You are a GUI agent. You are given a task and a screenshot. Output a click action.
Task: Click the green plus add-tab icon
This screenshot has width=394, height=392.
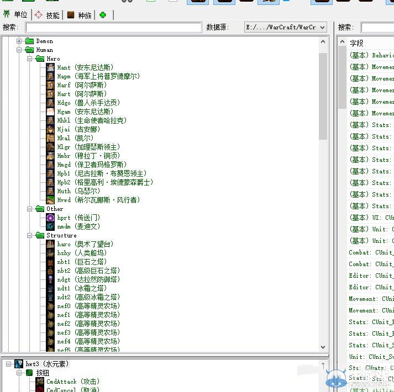[103, 15]
